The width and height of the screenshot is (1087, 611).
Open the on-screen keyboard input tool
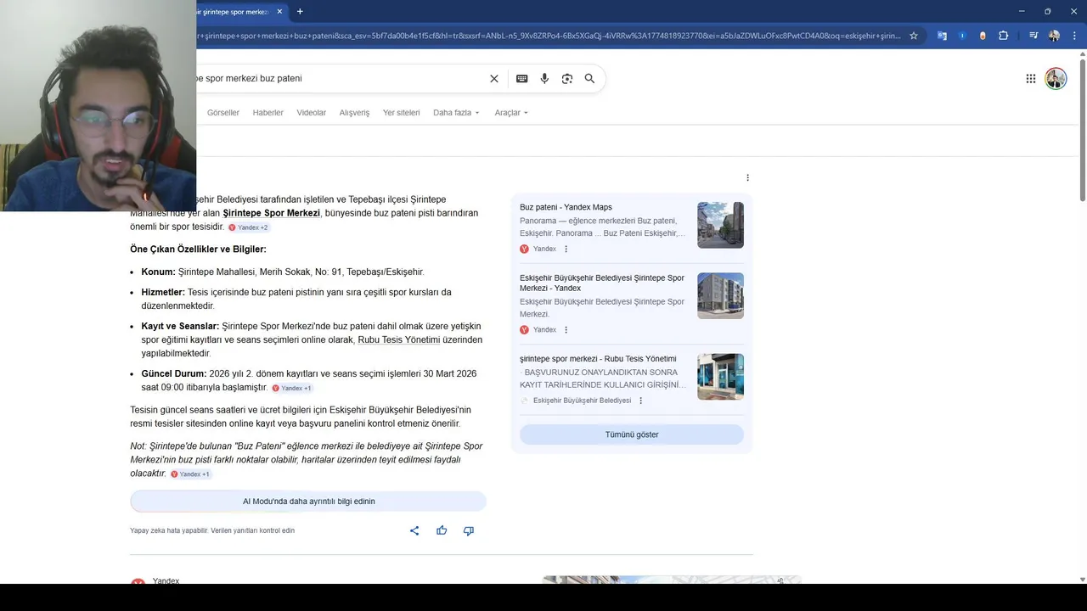pyautogui.click(x=521, y=78)
